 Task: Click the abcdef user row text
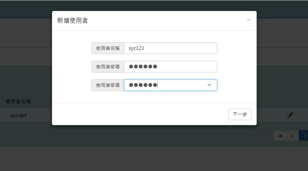18,116
